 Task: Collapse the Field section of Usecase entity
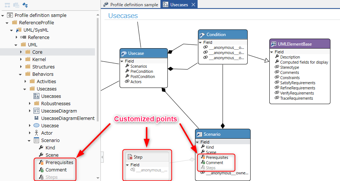[x=122, y=61]
